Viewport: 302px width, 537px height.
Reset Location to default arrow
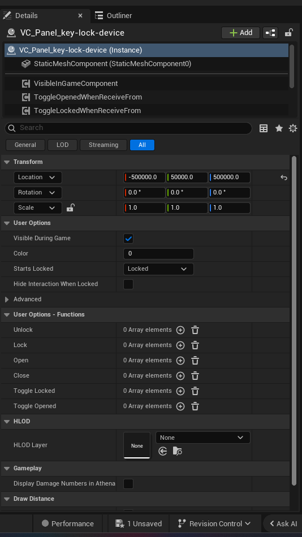tap(284, 177)
